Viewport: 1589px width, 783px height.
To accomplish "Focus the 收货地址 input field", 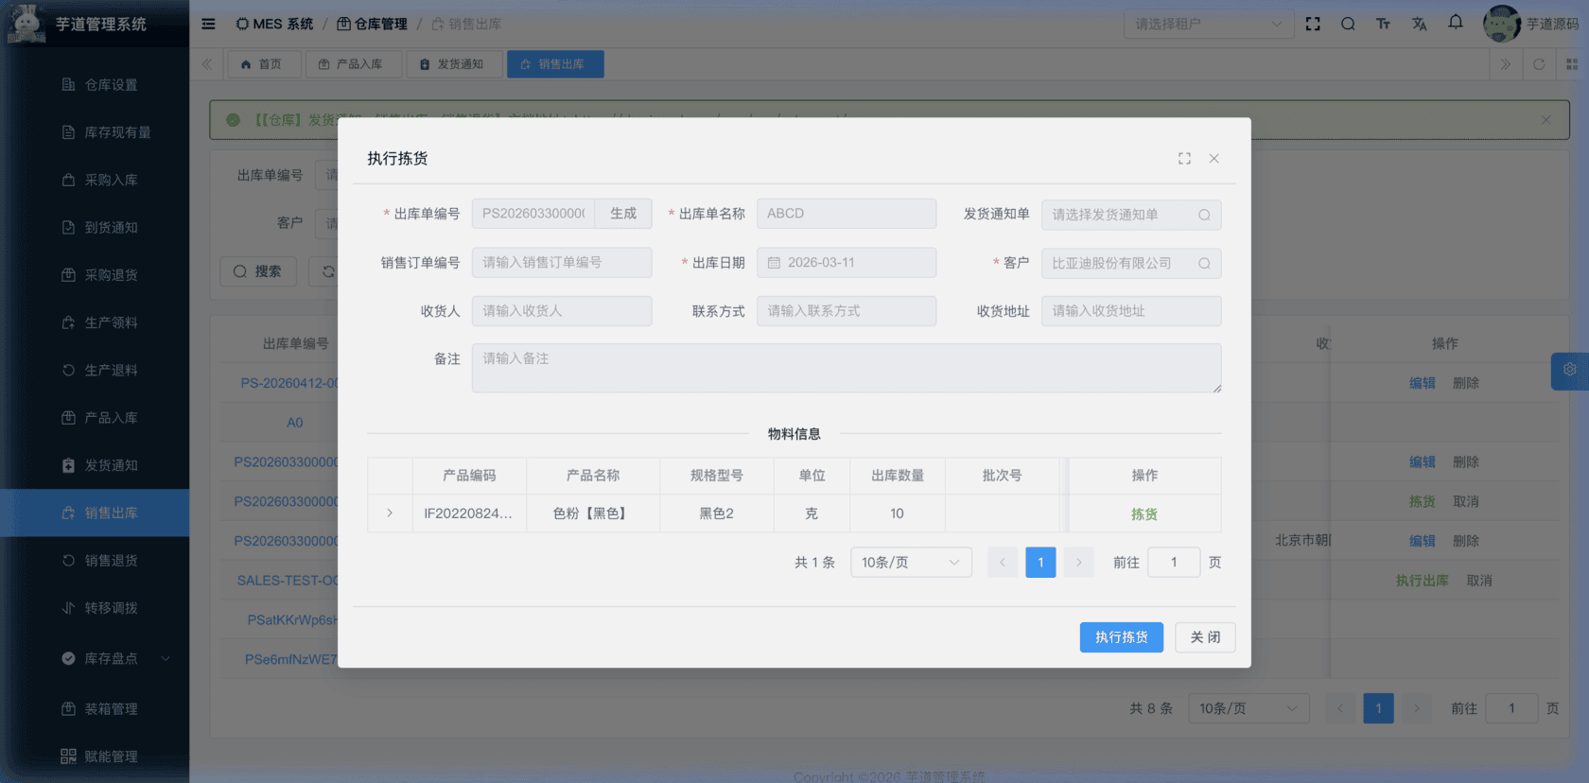I will tap(1131, 311).
